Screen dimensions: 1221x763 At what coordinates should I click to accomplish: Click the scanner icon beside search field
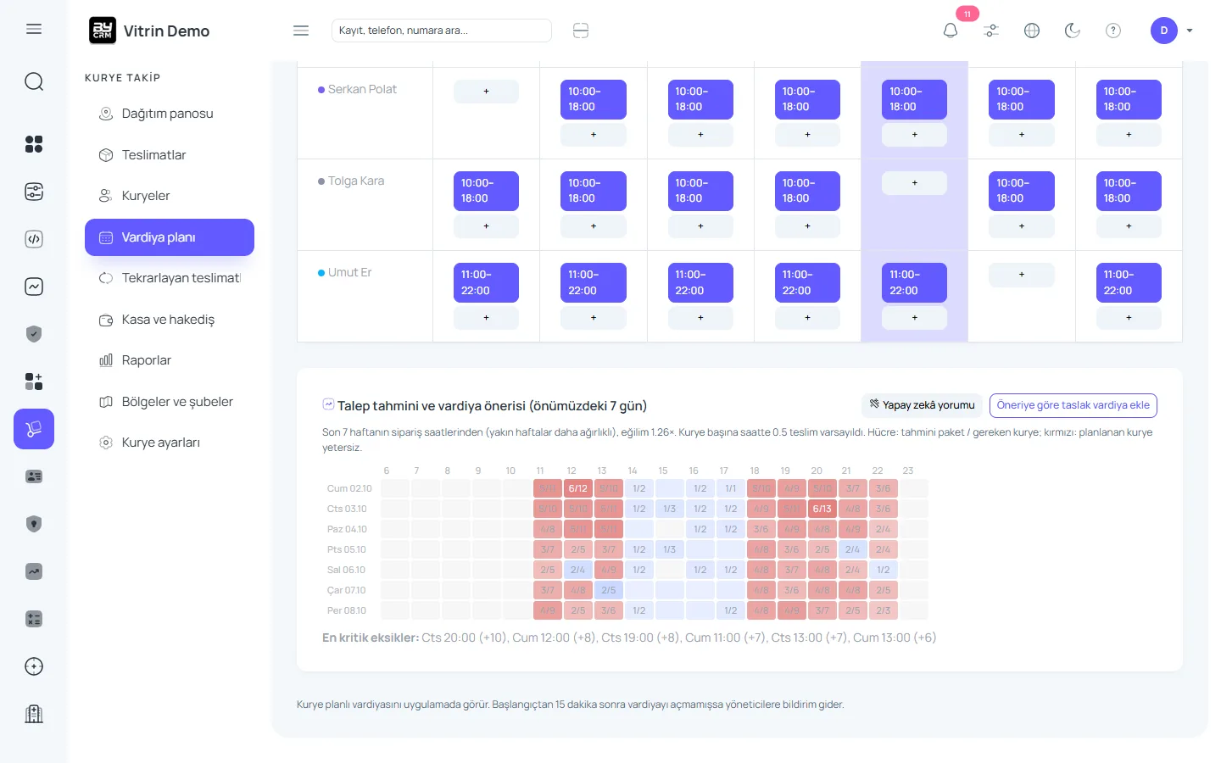[581, 31]
